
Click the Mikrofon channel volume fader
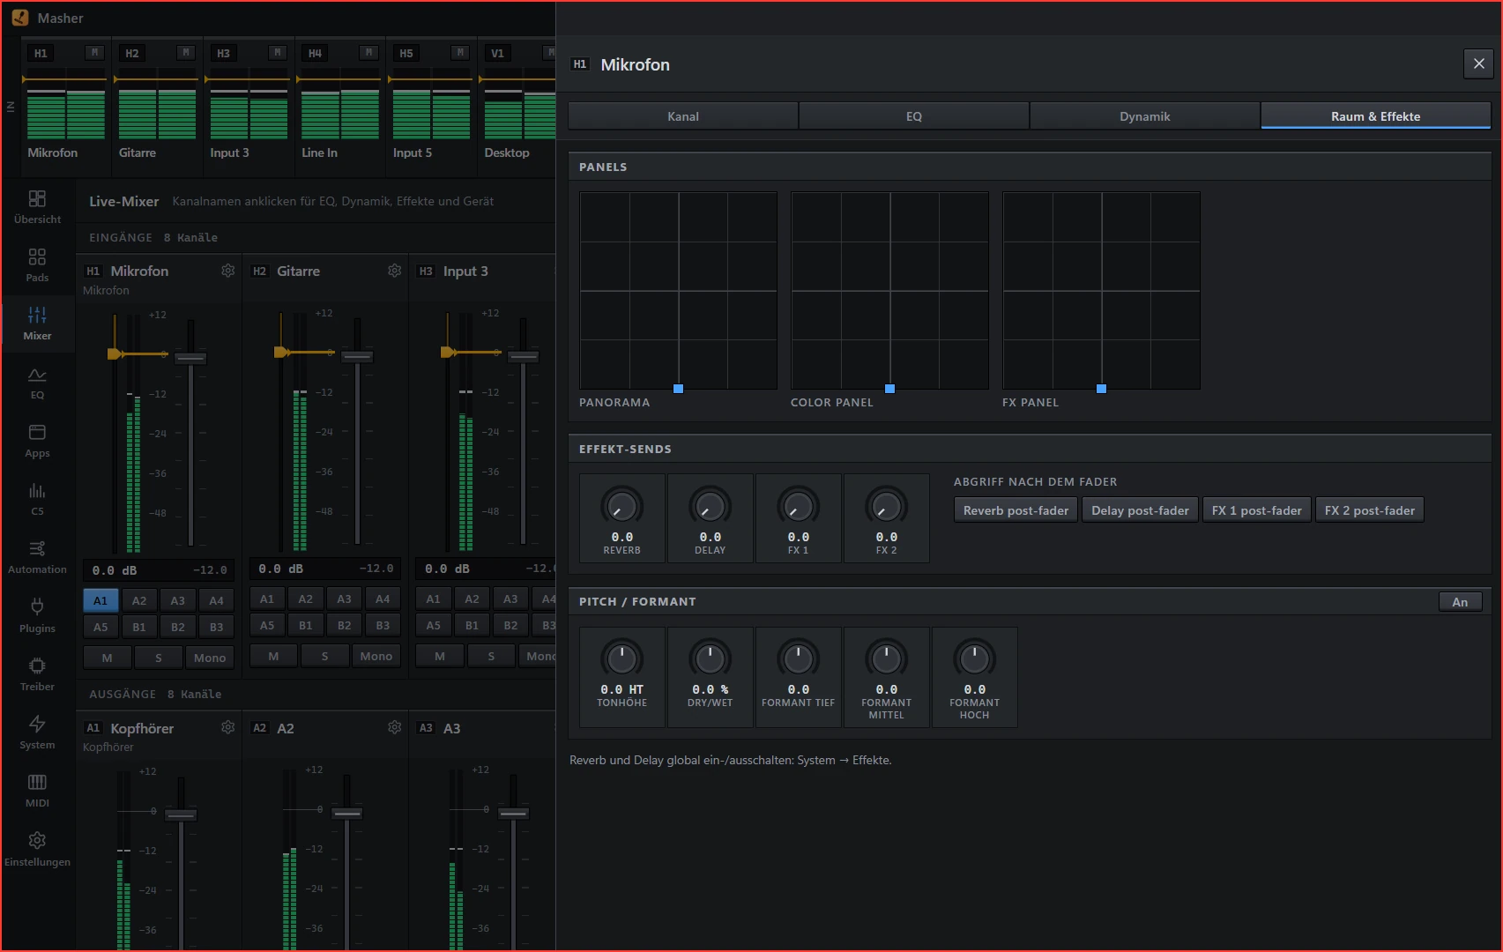pos(190,358)
